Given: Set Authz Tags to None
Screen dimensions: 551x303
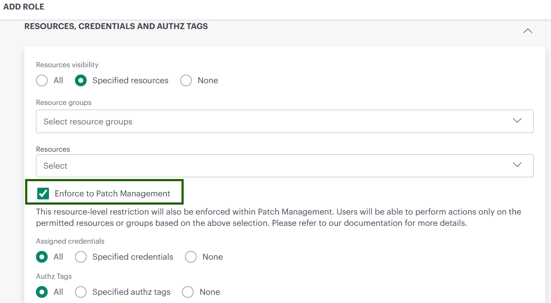Looking at the screenshot, I should click(x=187, y=292).
